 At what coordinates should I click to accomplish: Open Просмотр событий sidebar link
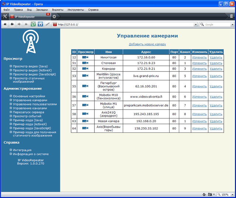[x=27, y=116]
